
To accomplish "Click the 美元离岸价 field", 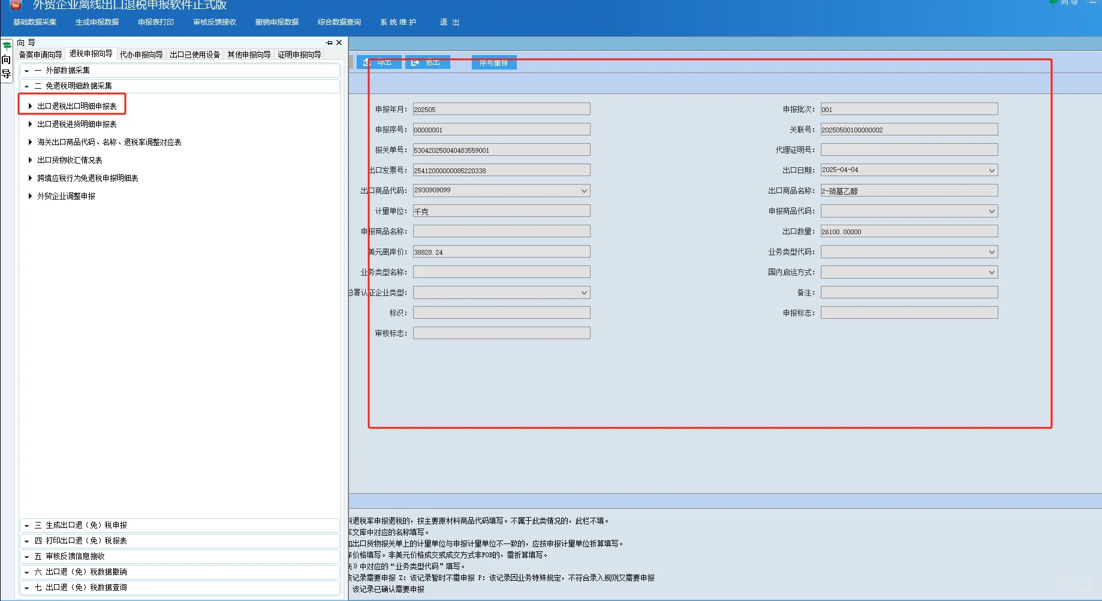I will [501, 252].
